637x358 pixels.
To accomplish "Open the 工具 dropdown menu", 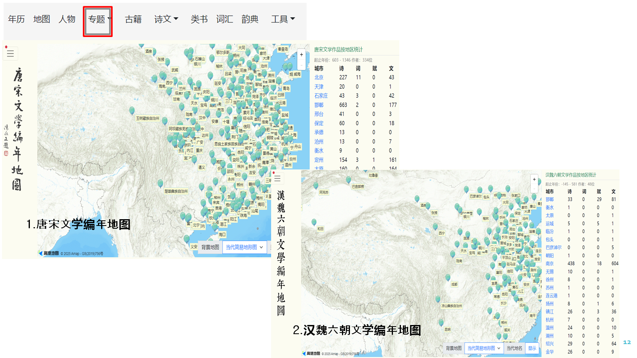I will click(283, 19).
